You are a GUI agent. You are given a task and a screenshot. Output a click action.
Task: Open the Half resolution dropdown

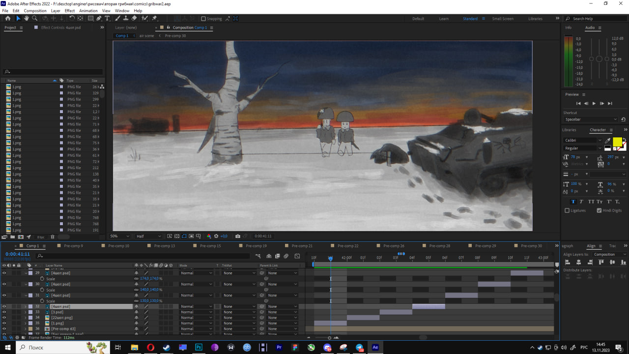click(x=148, y=236)
